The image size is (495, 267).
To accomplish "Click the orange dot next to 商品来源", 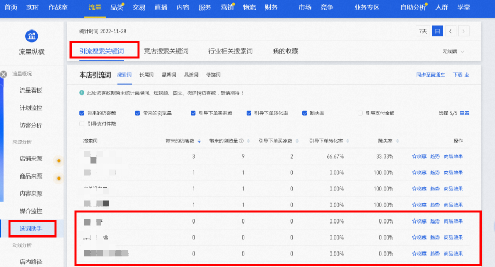I will click(x=59, y=179).
